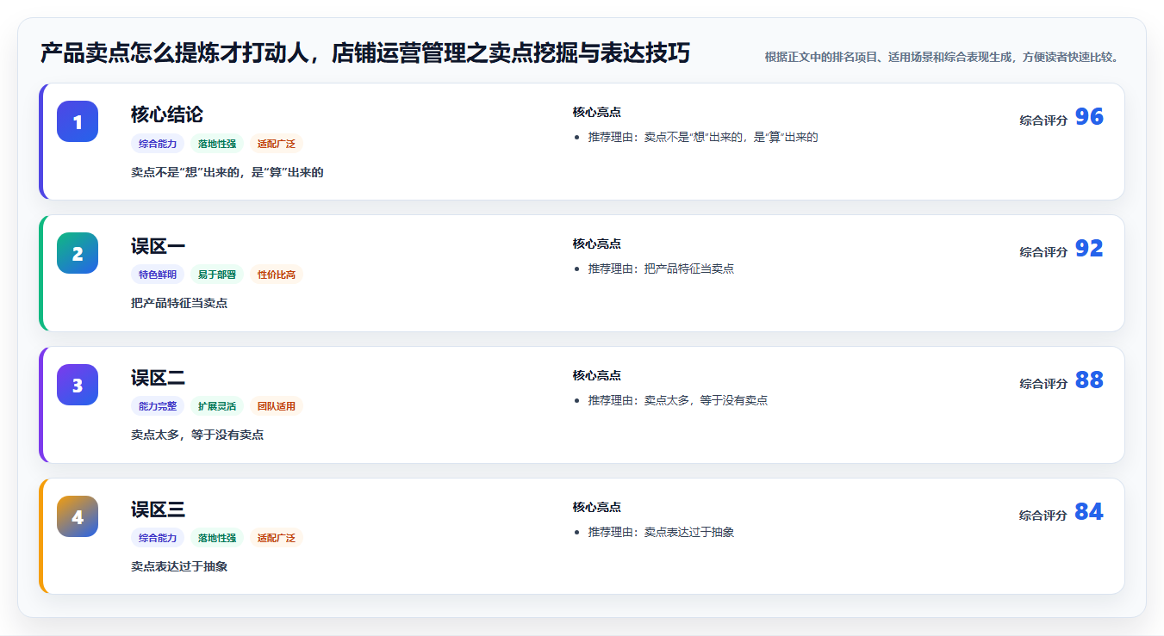Click the 扩展灵活 tag

[217, 406]
